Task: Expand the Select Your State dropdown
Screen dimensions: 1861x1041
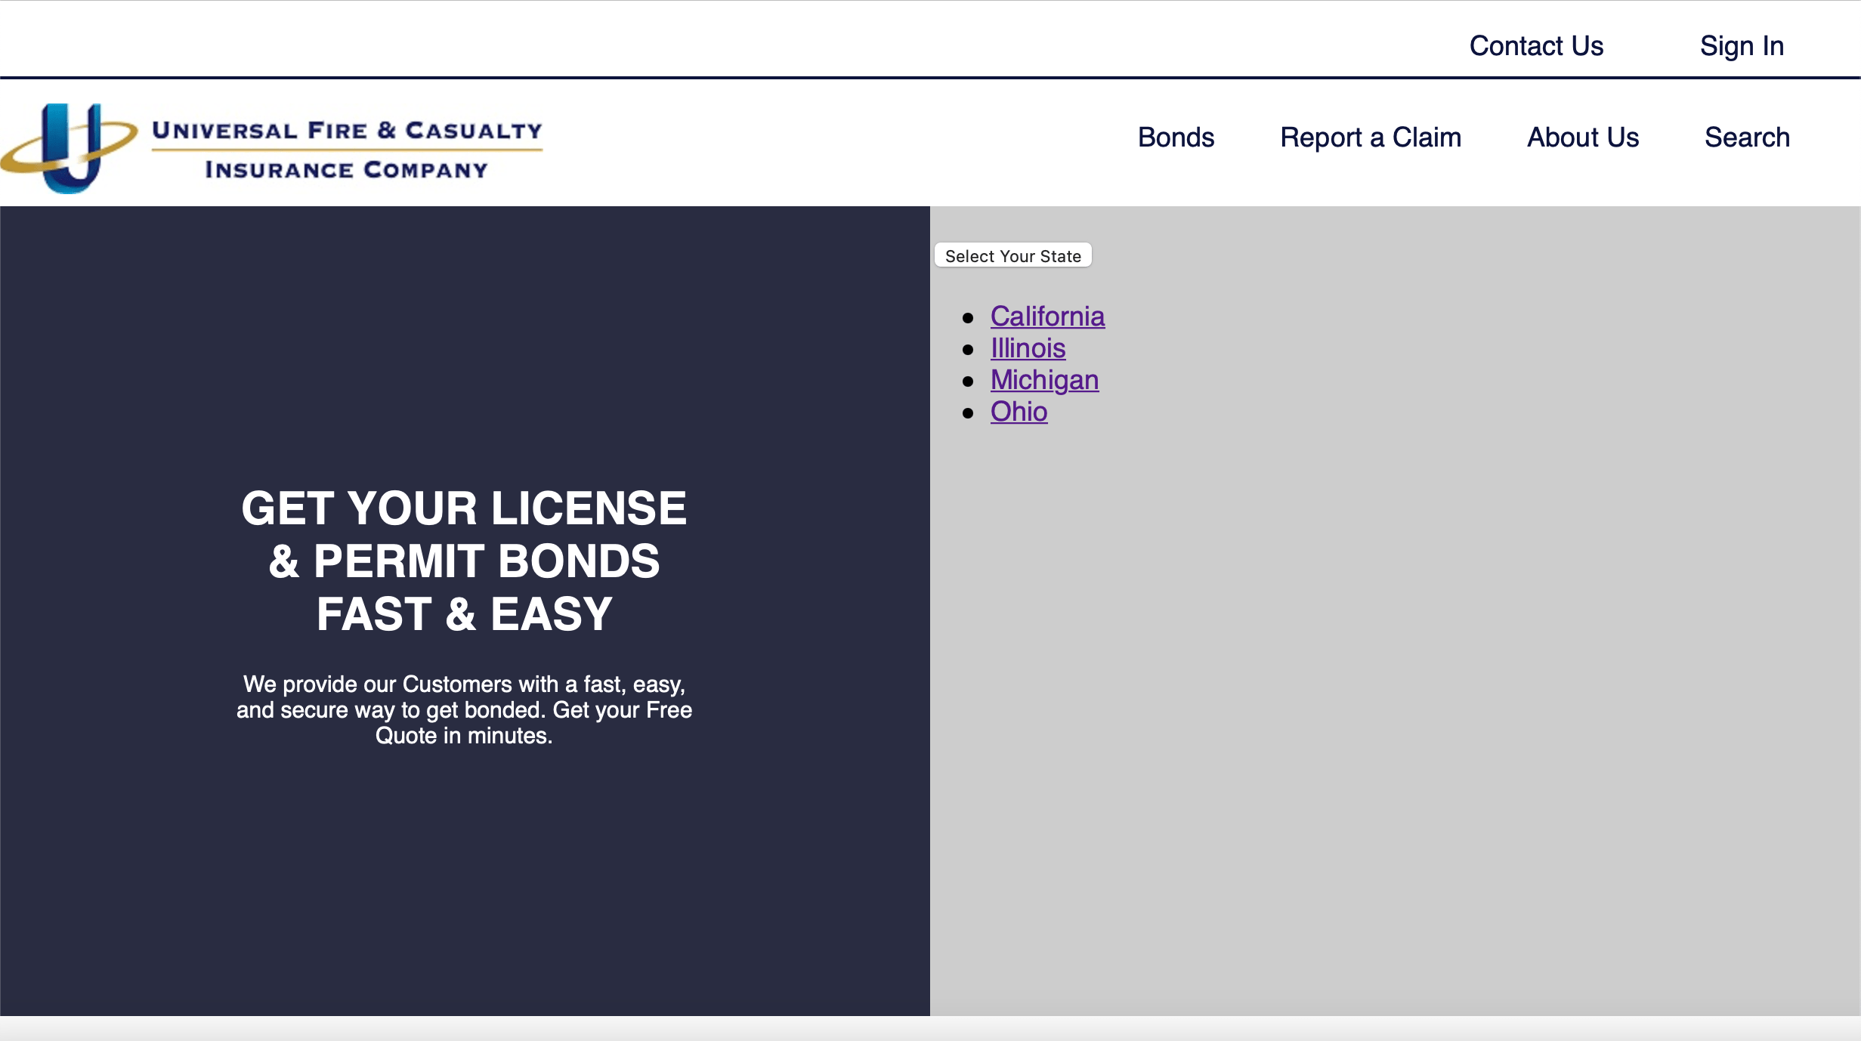Action: pyautogui.click(x=1012, y=255)
